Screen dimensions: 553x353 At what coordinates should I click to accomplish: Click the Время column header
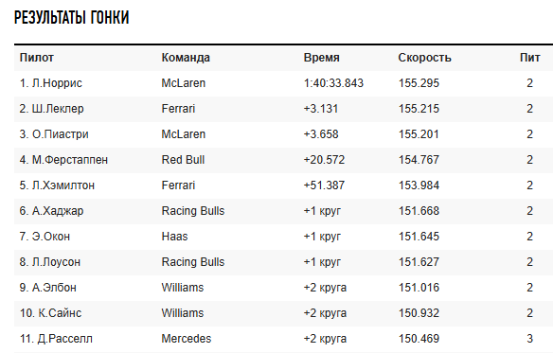click(x=321, y=58)
